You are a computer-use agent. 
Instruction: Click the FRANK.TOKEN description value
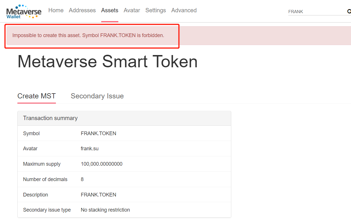[x=99, y=195]
